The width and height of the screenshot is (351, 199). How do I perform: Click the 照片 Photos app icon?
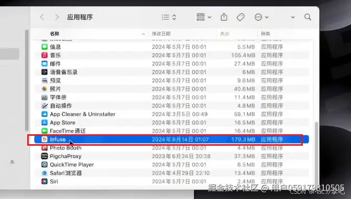pyautogui.click(x=44, y=89)
